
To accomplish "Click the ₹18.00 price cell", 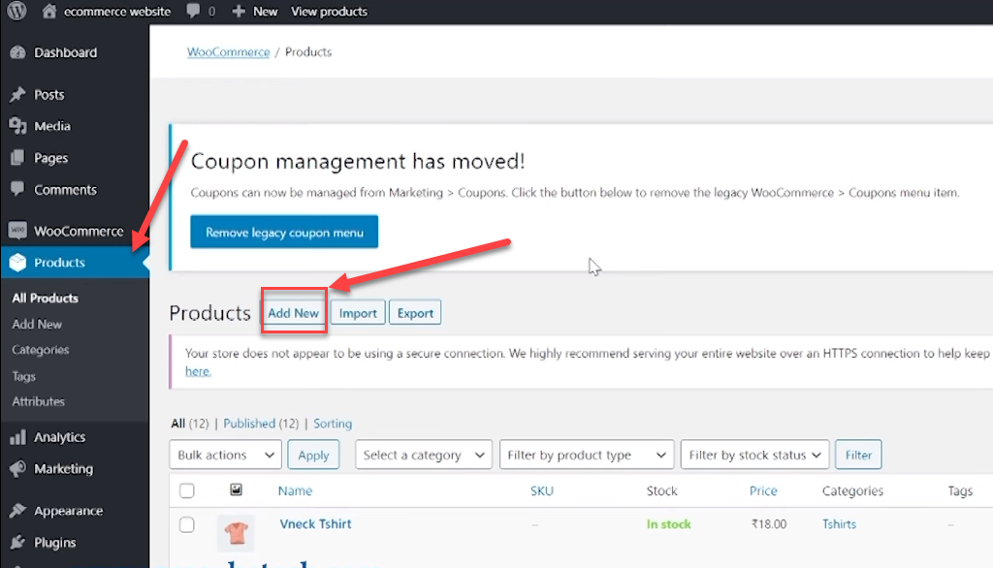I will pyautogui.click(x=769, y=524).
